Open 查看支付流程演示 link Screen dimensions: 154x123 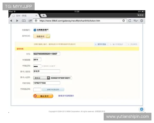66,96
